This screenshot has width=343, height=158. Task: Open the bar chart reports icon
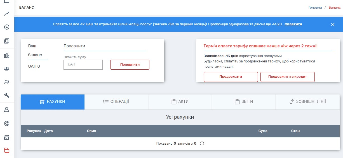(7, 55)
